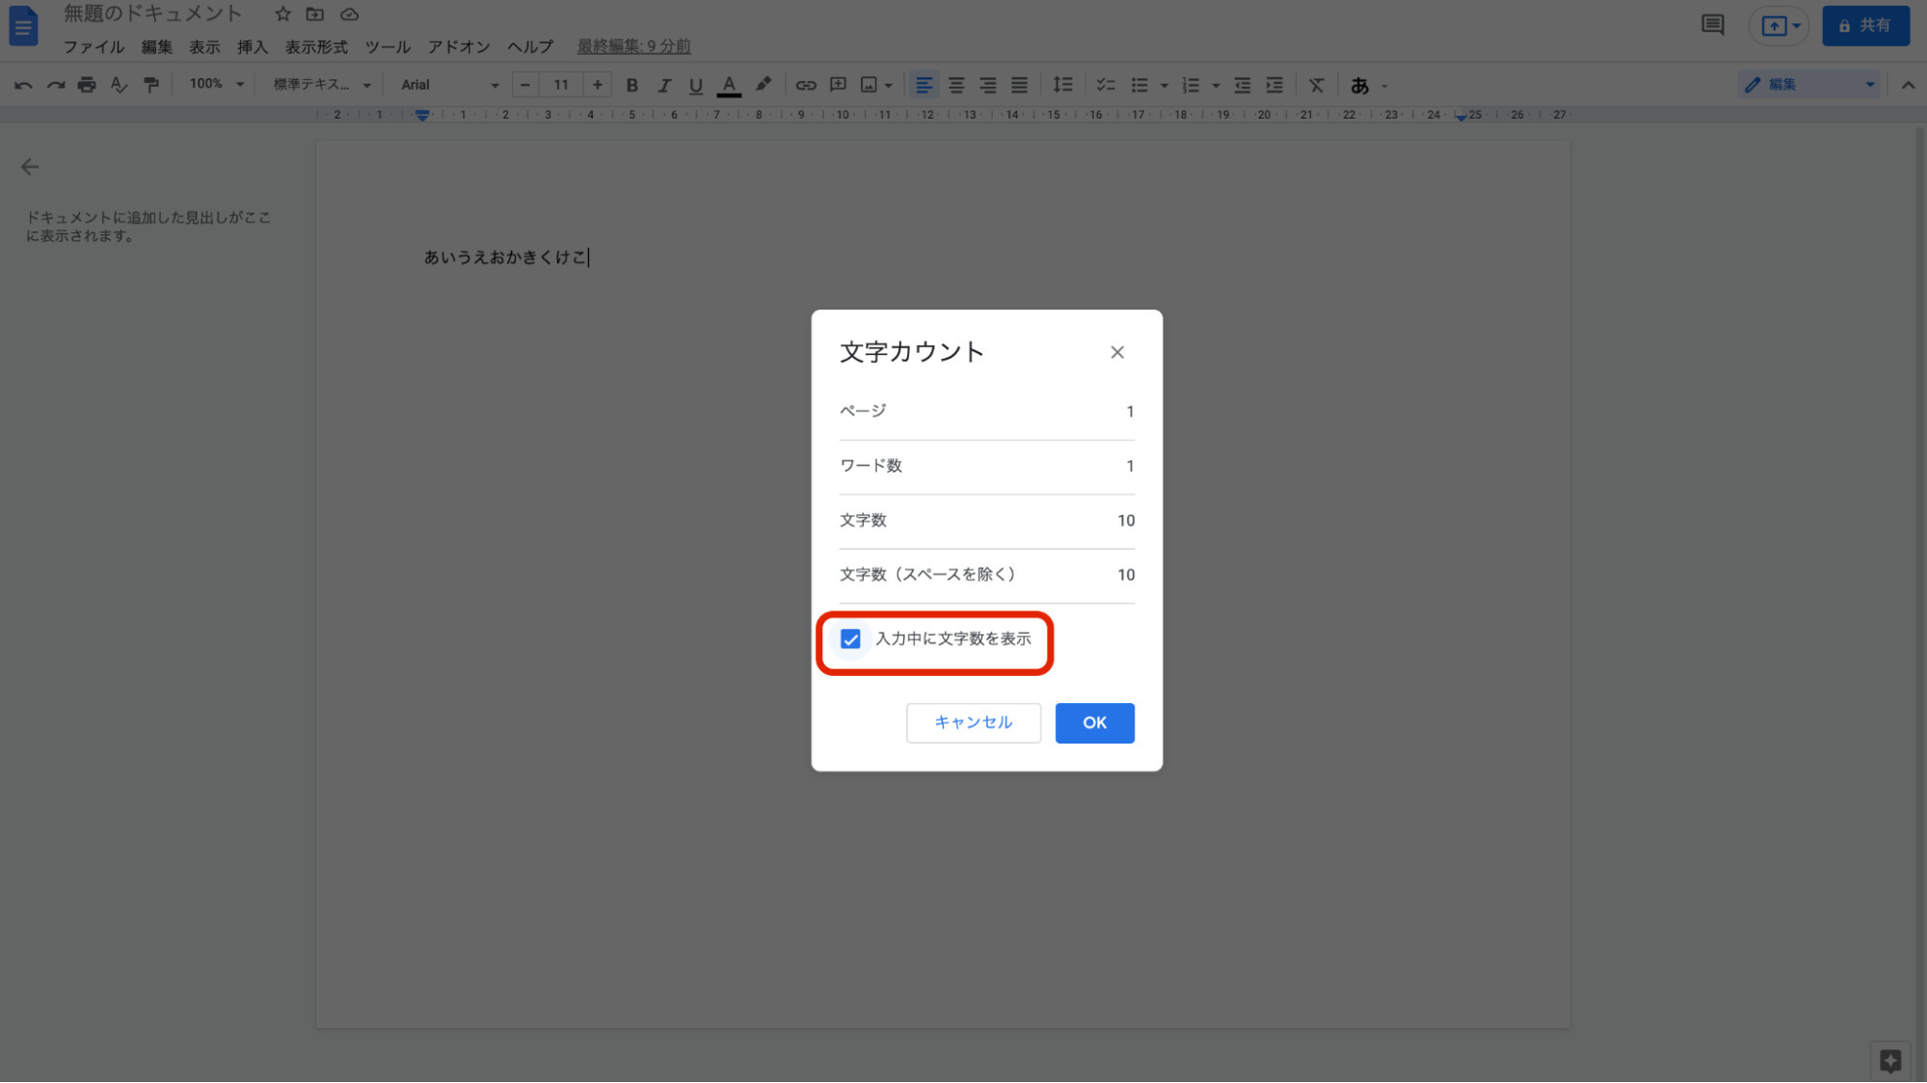Click the add comment icon in toolbar
This screenshot has height=1083, width=1927.
tap(838, 85)
